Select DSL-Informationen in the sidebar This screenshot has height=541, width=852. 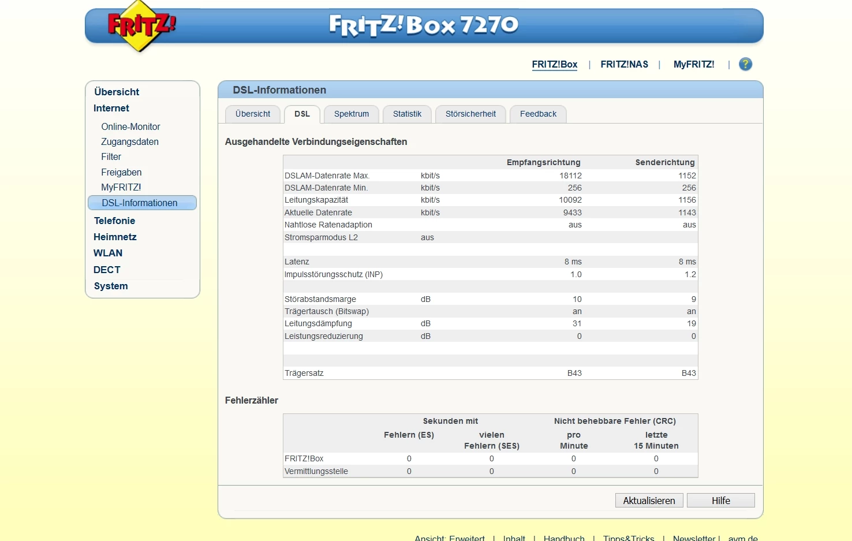142,203
